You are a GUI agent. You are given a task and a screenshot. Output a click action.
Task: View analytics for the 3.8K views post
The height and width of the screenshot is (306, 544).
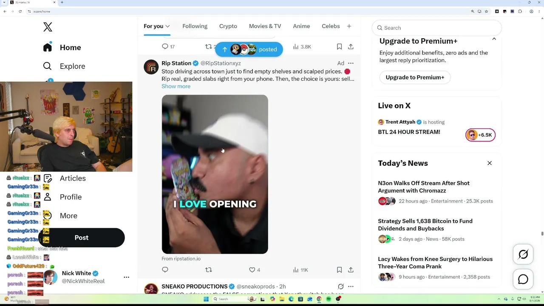[302, 47]
